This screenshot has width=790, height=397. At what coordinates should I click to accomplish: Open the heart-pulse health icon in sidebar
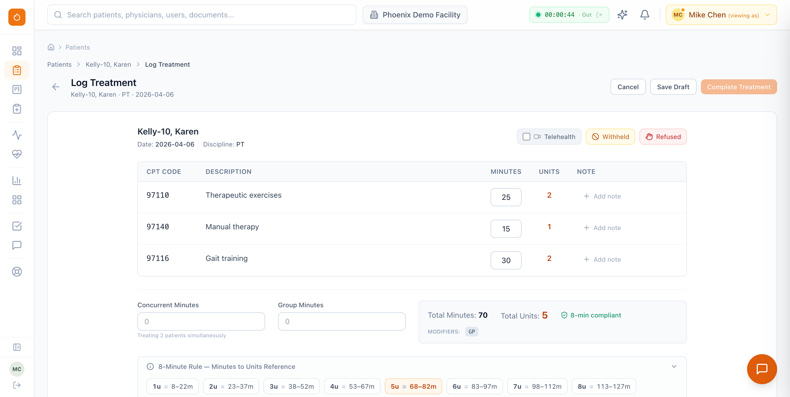click(x=17, y=155)
